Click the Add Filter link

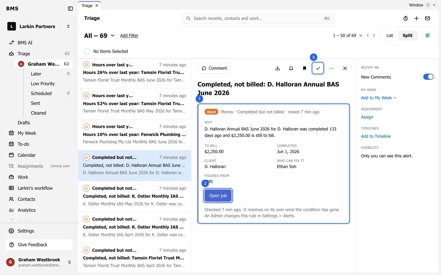[x=129, y=35]
